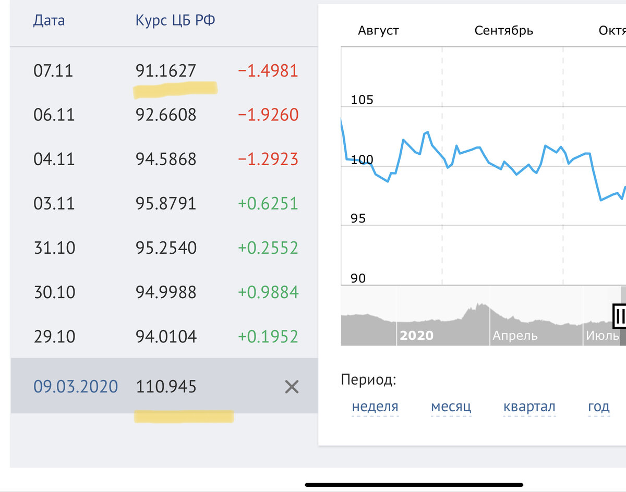Open the 09.03.2020 date link
626x492 pixels.
pyautogui.click(x=76, y=387)
